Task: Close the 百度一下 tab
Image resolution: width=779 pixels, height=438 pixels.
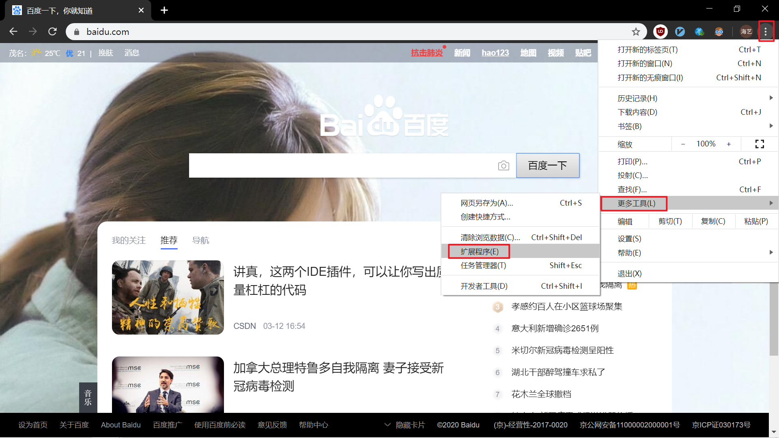Action: (x=141, y=10)
